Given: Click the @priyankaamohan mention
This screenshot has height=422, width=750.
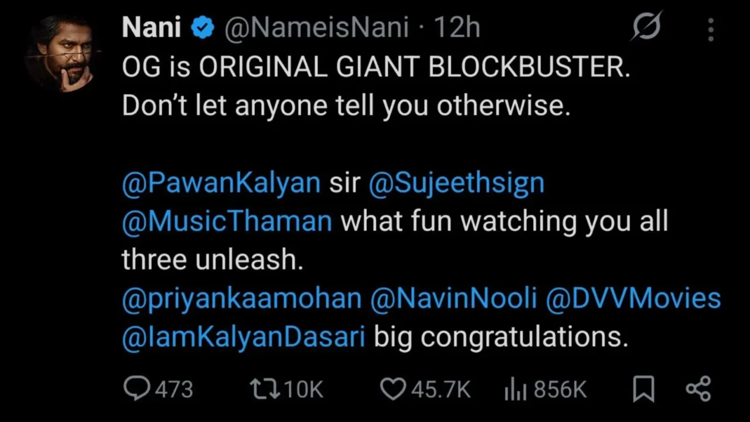Looking at the screenshot, I should coord(241,298).
